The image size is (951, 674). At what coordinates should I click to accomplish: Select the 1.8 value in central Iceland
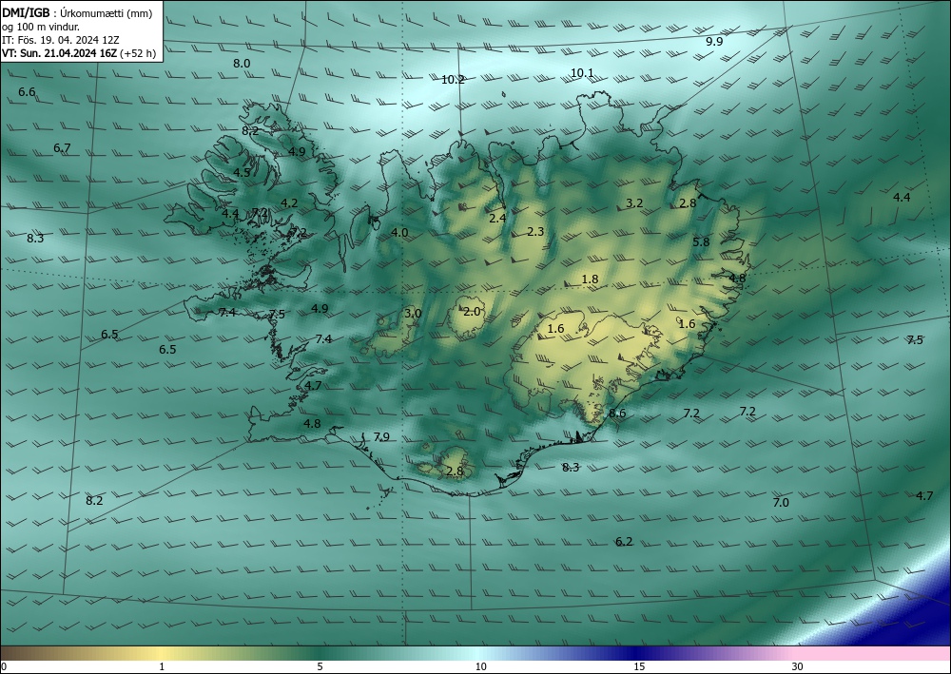coord(591,279)
